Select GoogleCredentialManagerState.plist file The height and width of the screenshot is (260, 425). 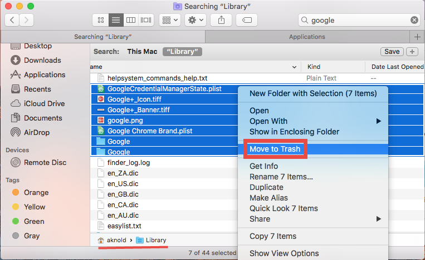[164, 89]
